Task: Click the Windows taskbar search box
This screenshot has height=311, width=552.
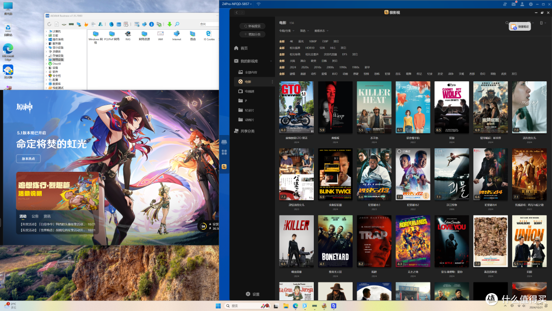Action: tap(247, 306)
